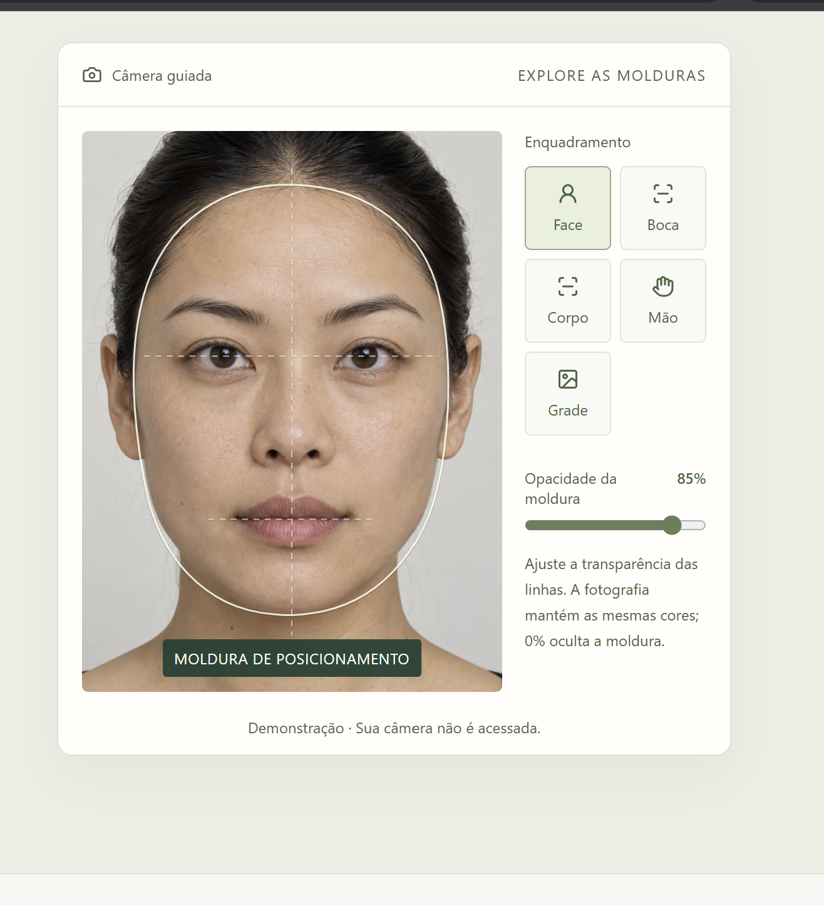Click the Enquadramento label

(577, 142)
